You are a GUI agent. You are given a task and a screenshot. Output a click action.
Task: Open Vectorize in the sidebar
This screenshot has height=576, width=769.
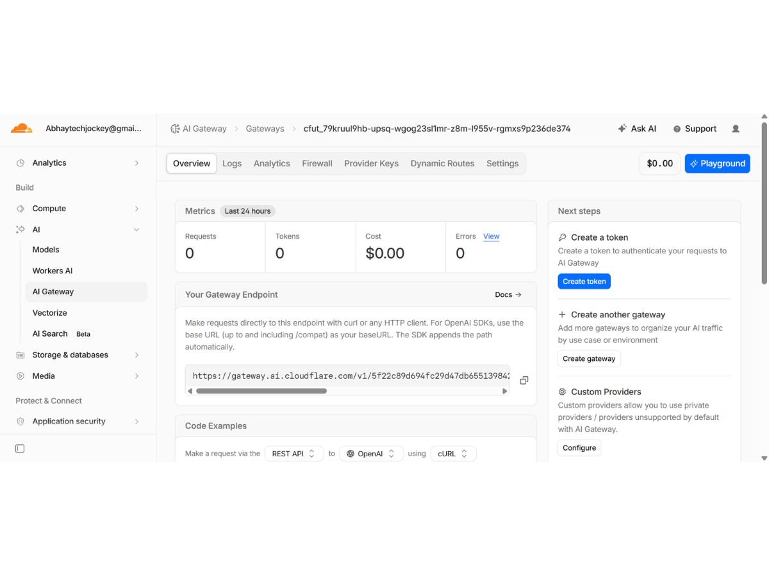(x=50, y=313)
